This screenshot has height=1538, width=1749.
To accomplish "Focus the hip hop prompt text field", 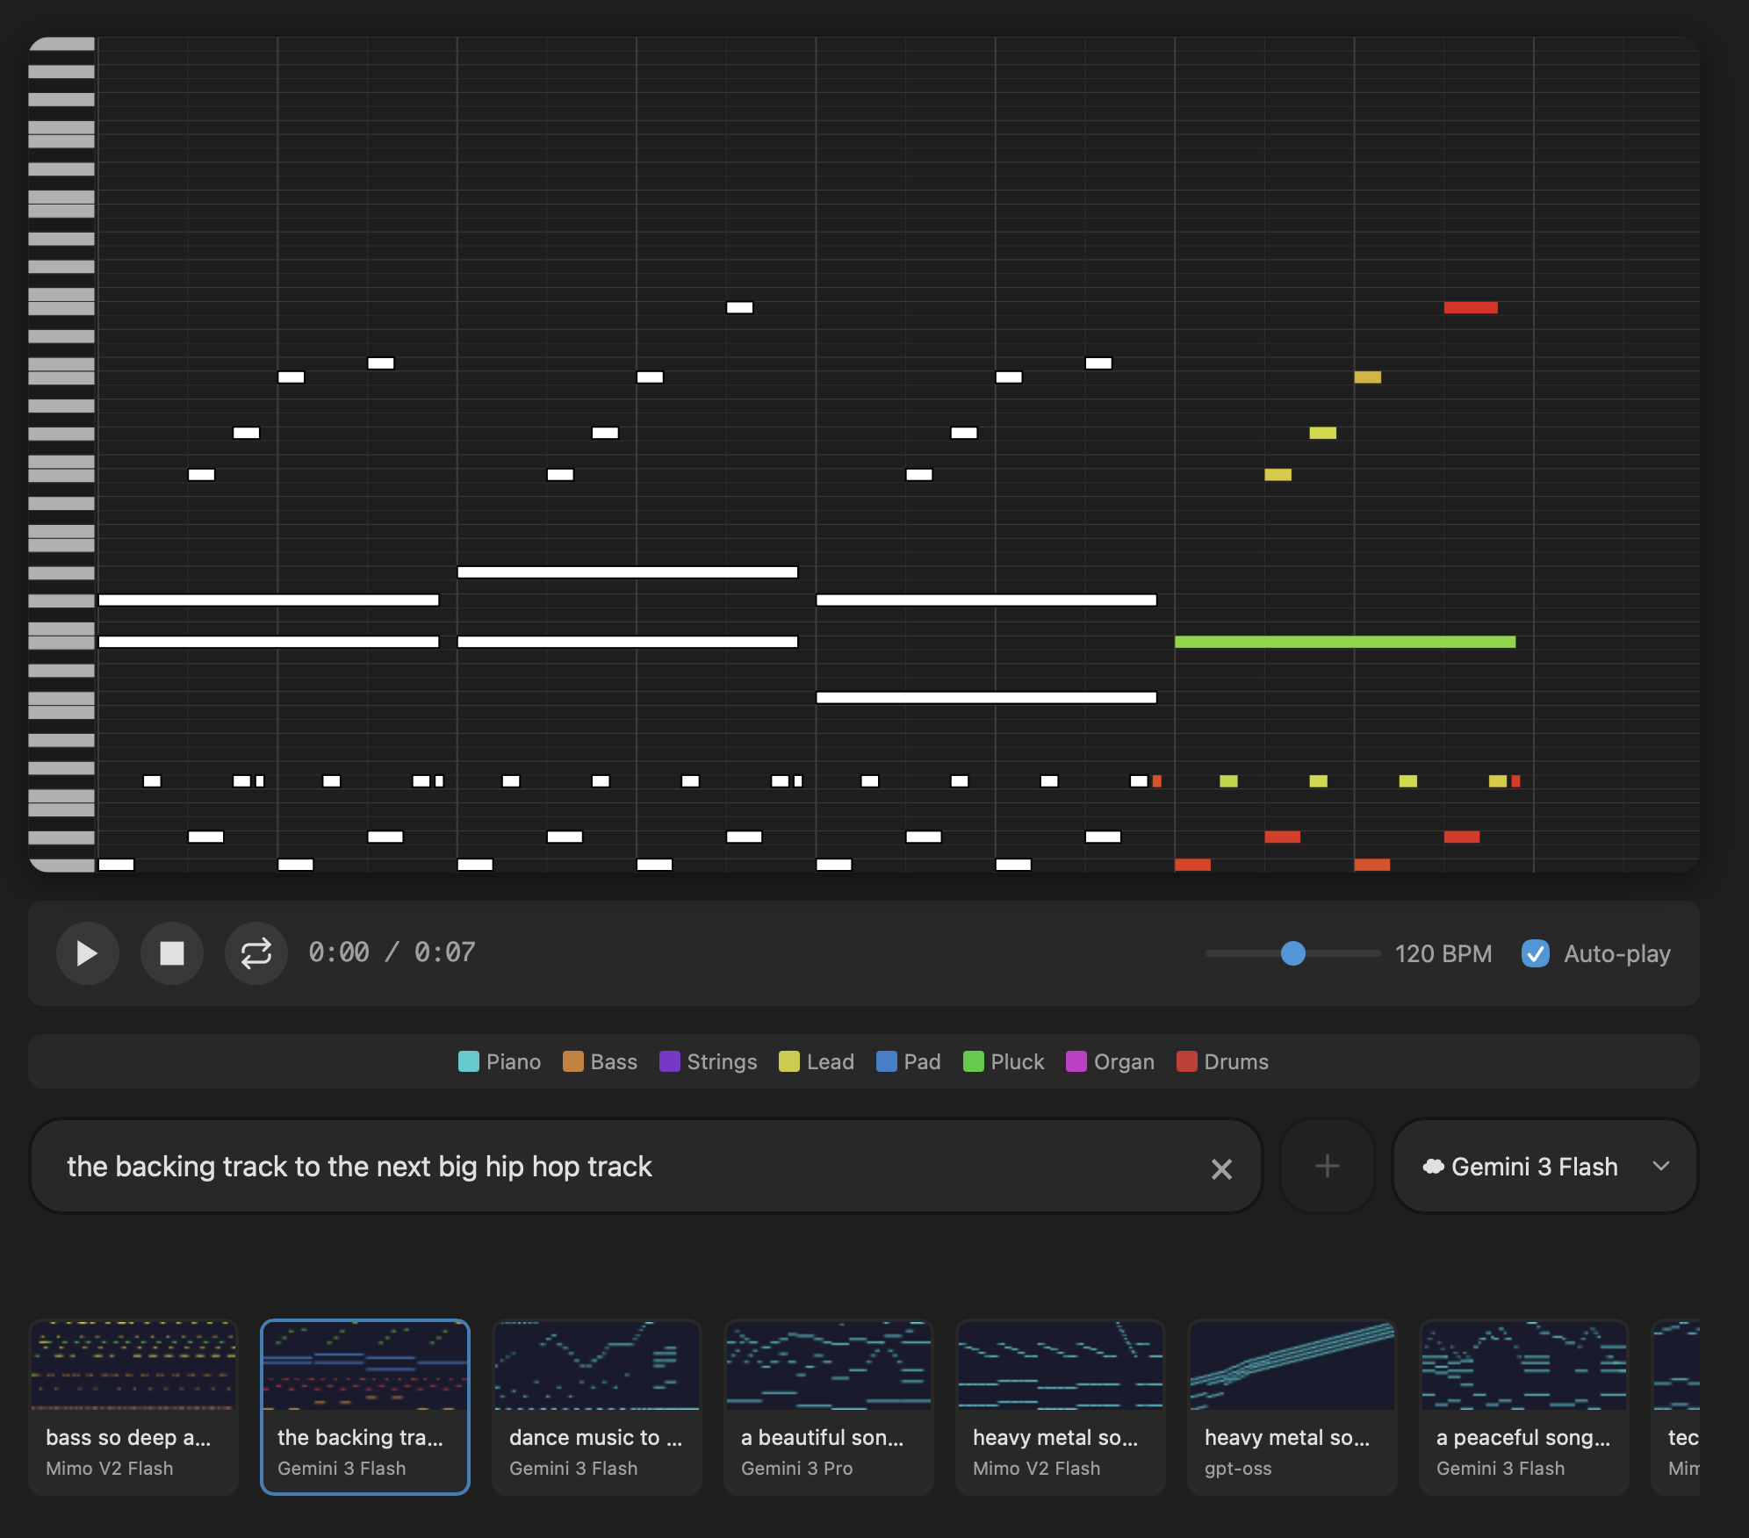I will pyautogui.click(x=615, y=1166).
